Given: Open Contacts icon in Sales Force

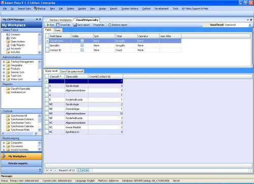Looking at the screenshot, I should coord(8,34).
